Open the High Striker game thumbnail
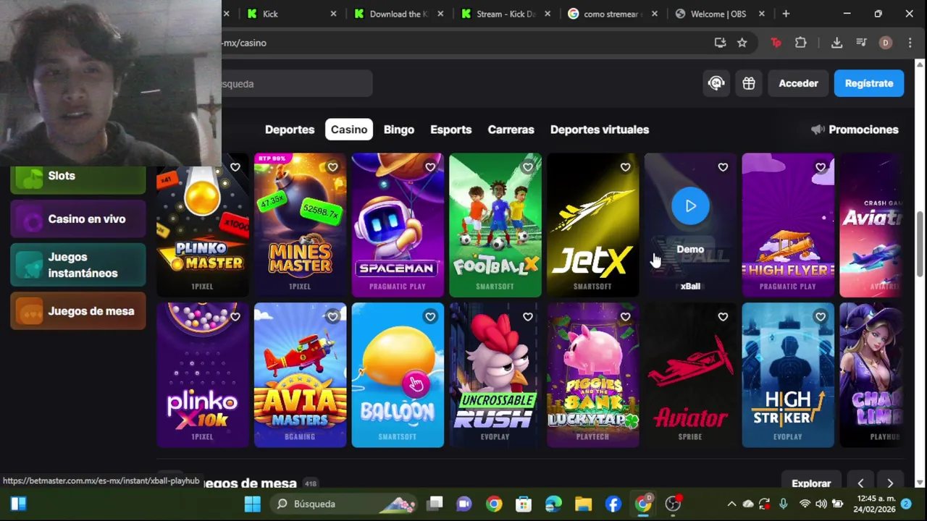The height and width of the screenshot is (521, 927). click(x=788, y=375)
